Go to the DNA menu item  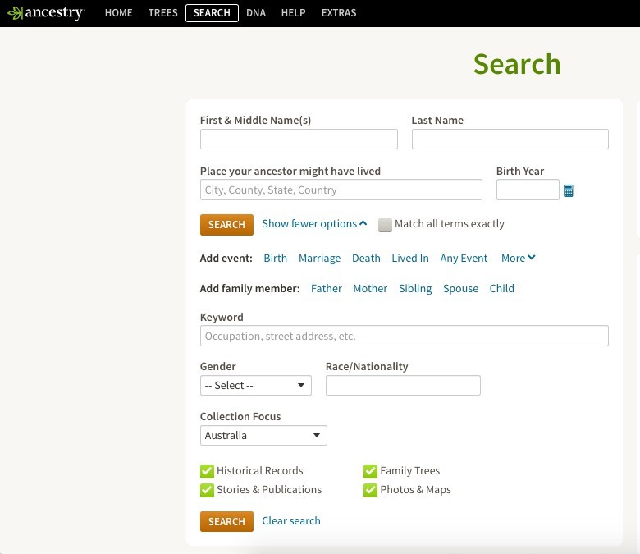point(256,13)
